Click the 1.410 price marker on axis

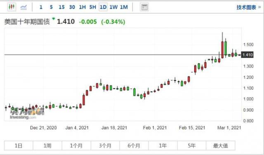coord(247,55)
